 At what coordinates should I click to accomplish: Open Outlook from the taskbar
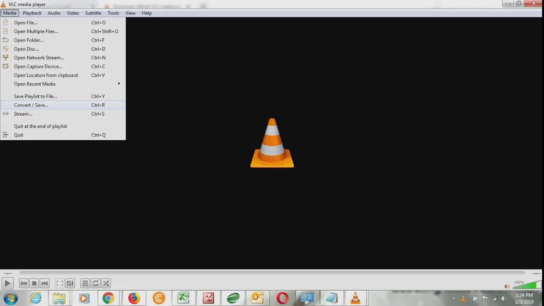[x=258, y=298]
